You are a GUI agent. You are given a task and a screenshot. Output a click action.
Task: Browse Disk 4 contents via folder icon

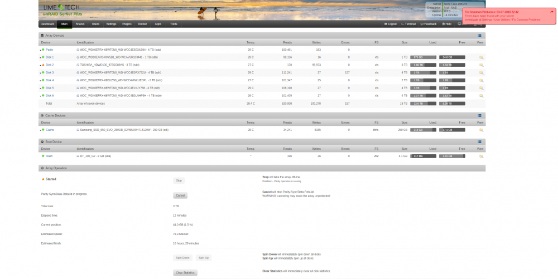481,80
